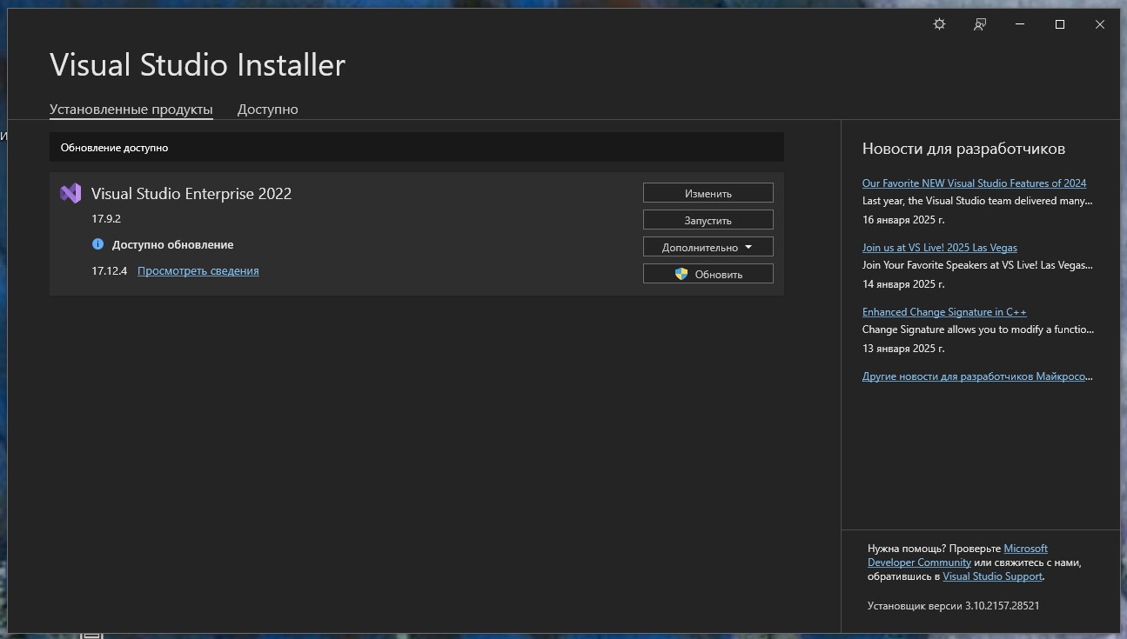Click "Другие новости для разработчиков Майкрософт" link
Screen dimensions: 1127x639
coord(976,376)
